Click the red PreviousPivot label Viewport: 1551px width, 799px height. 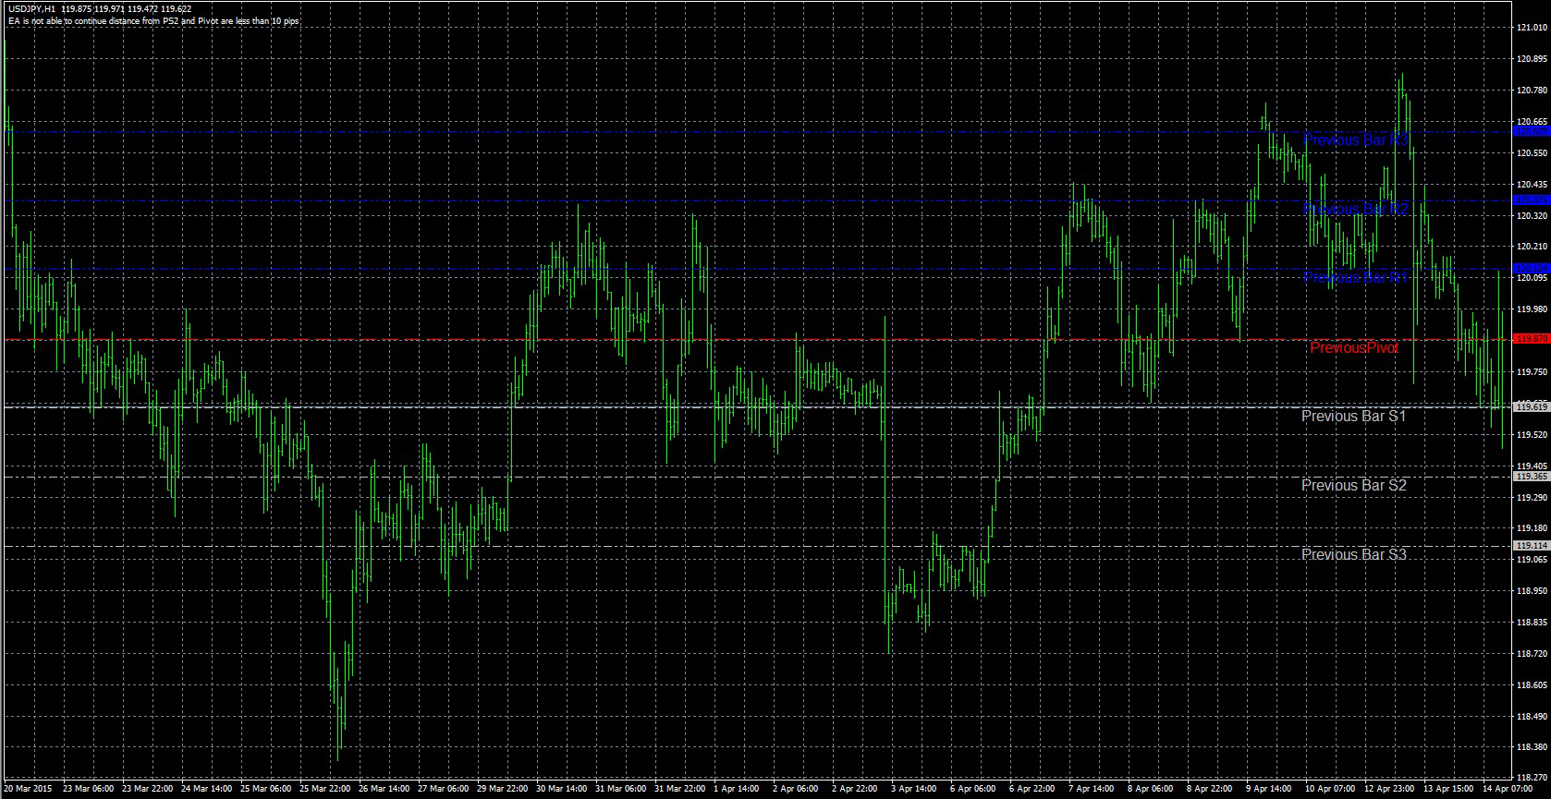(1354, 347)
